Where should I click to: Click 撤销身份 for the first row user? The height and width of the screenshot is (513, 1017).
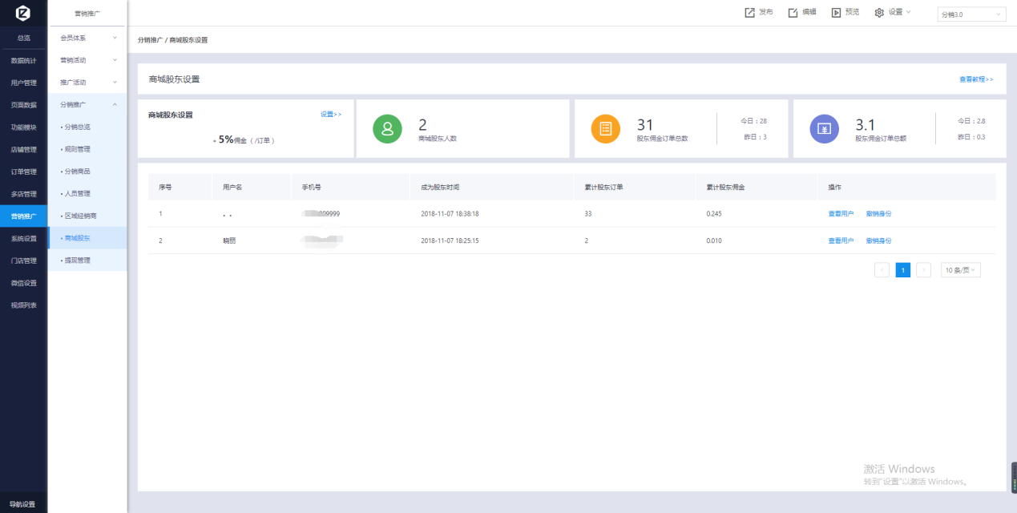(x=878, y=214)
